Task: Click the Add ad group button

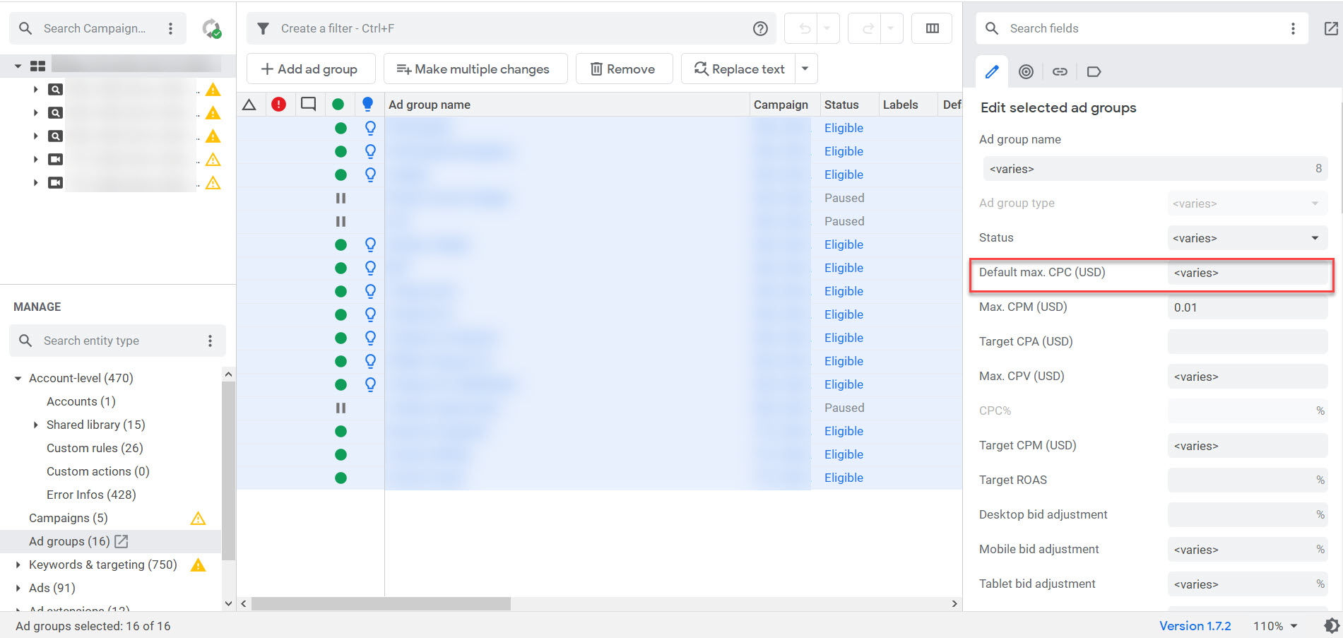Action: click(311, 69)
